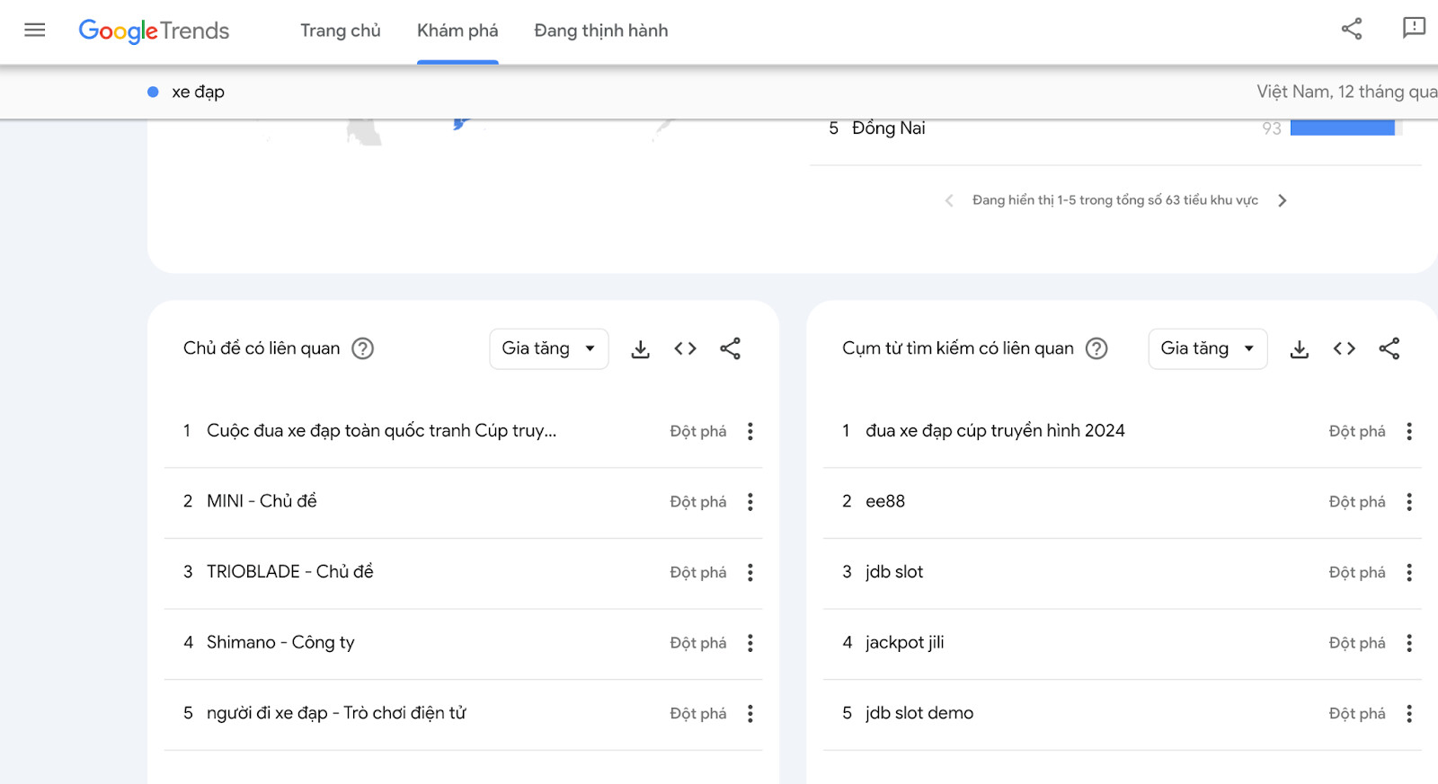The height and width of the screenshot is (784, 1438).
Task: Open more options for Shimano topic
Action: [750, 643]
